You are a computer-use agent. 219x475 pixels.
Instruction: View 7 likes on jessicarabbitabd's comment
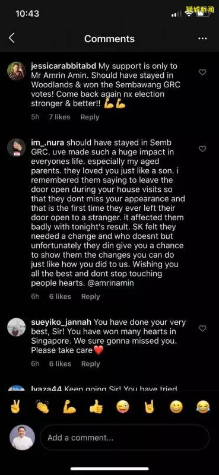tap(60, 117)
